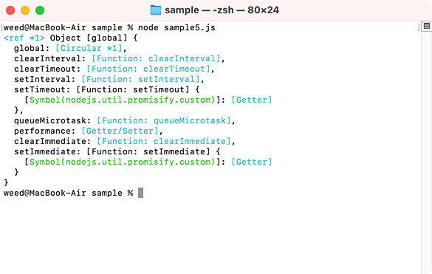Click '[Function: clearTimeout]' value
This screenshot has width=432, height=274.
(x=148, y=69)
